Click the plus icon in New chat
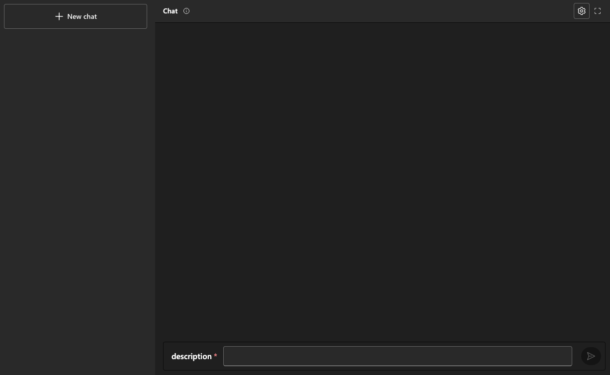This screenshot has width=610, height=375. (59, 16)
